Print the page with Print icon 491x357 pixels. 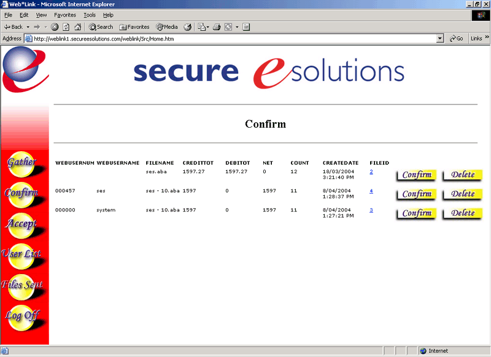coord(217,27)
